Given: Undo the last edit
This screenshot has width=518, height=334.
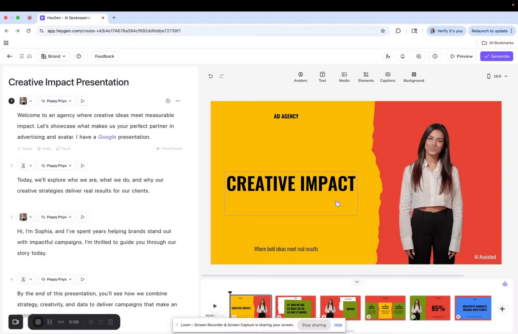Looking at the screenshot, I should point(210,76).
